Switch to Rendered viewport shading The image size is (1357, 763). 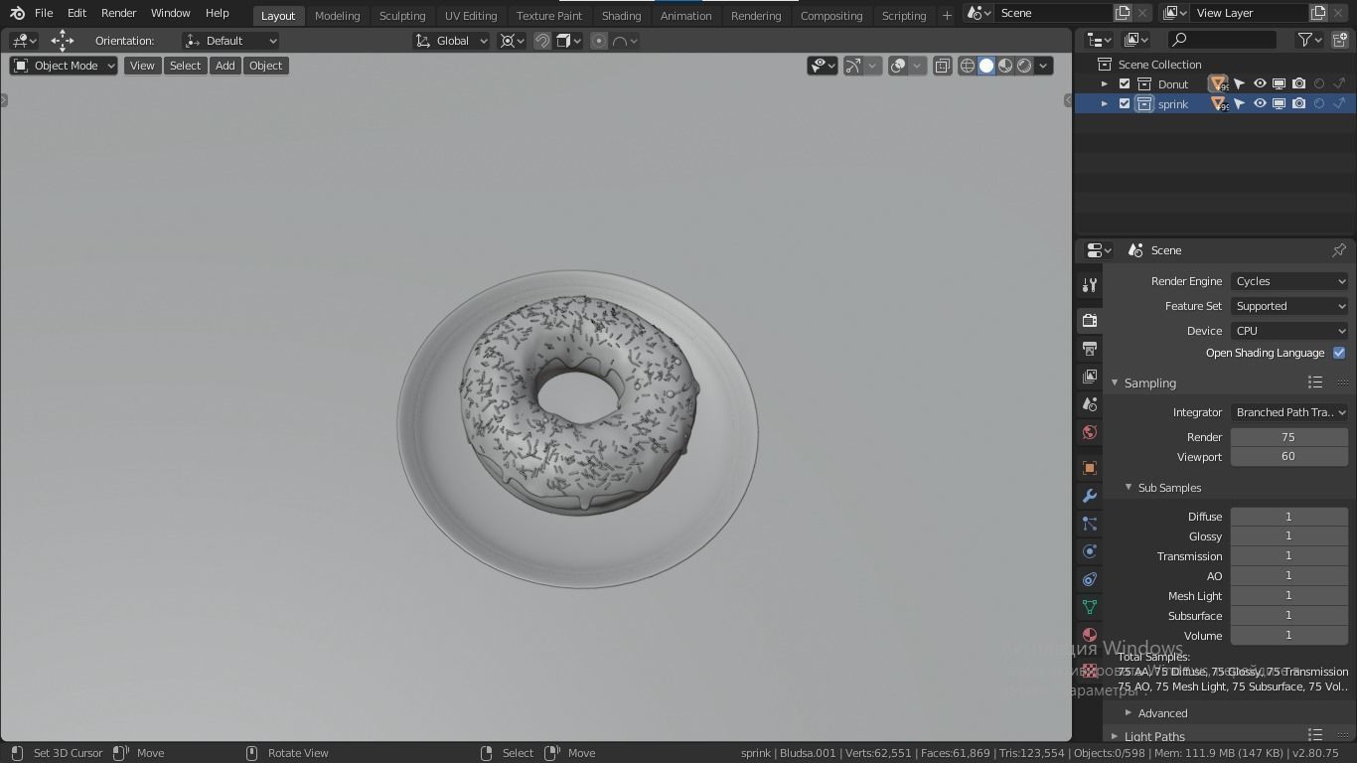(x=1024, y=66)
